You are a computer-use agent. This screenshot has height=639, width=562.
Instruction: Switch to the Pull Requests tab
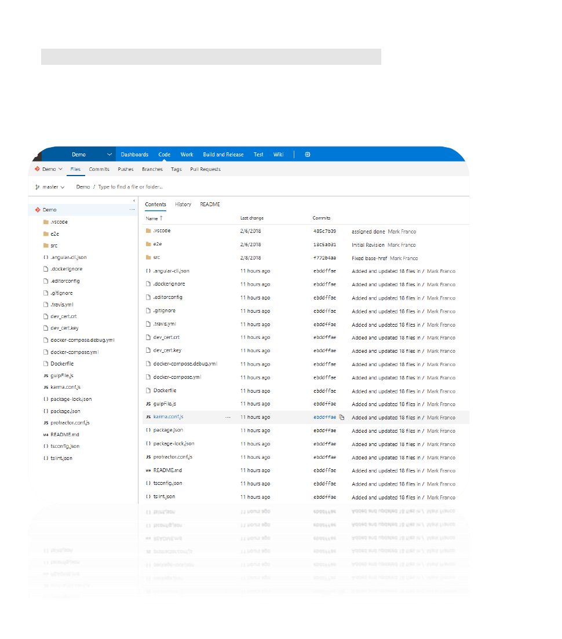pyautogui.click(x=205, y=169)
